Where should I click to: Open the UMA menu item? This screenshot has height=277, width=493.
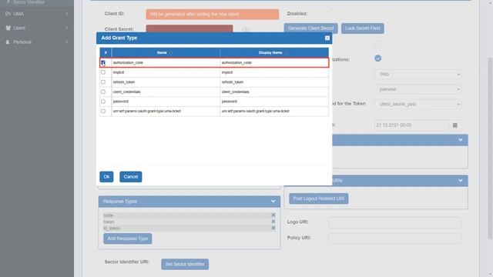coord(37,14)
